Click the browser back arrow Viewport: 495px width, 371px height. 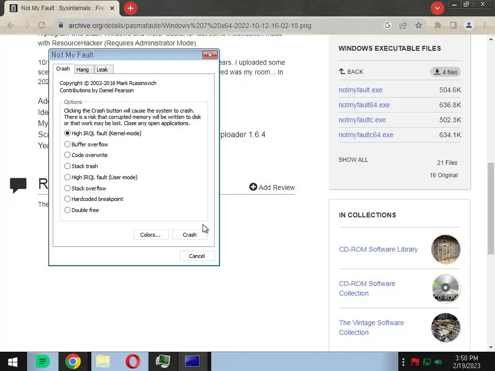[11, 26]
